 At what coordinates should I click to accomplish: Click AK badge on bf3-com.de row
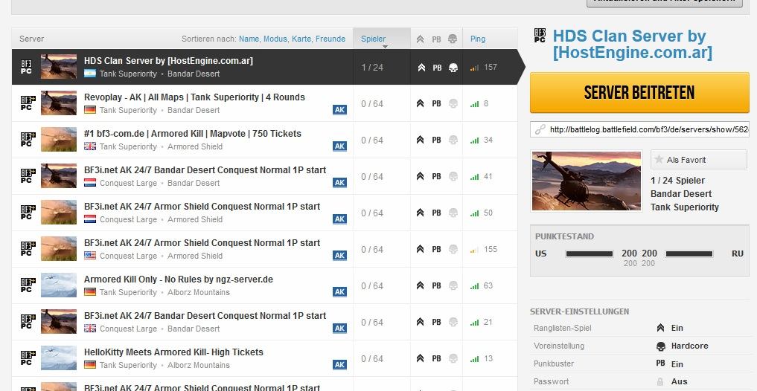(340, 146)
